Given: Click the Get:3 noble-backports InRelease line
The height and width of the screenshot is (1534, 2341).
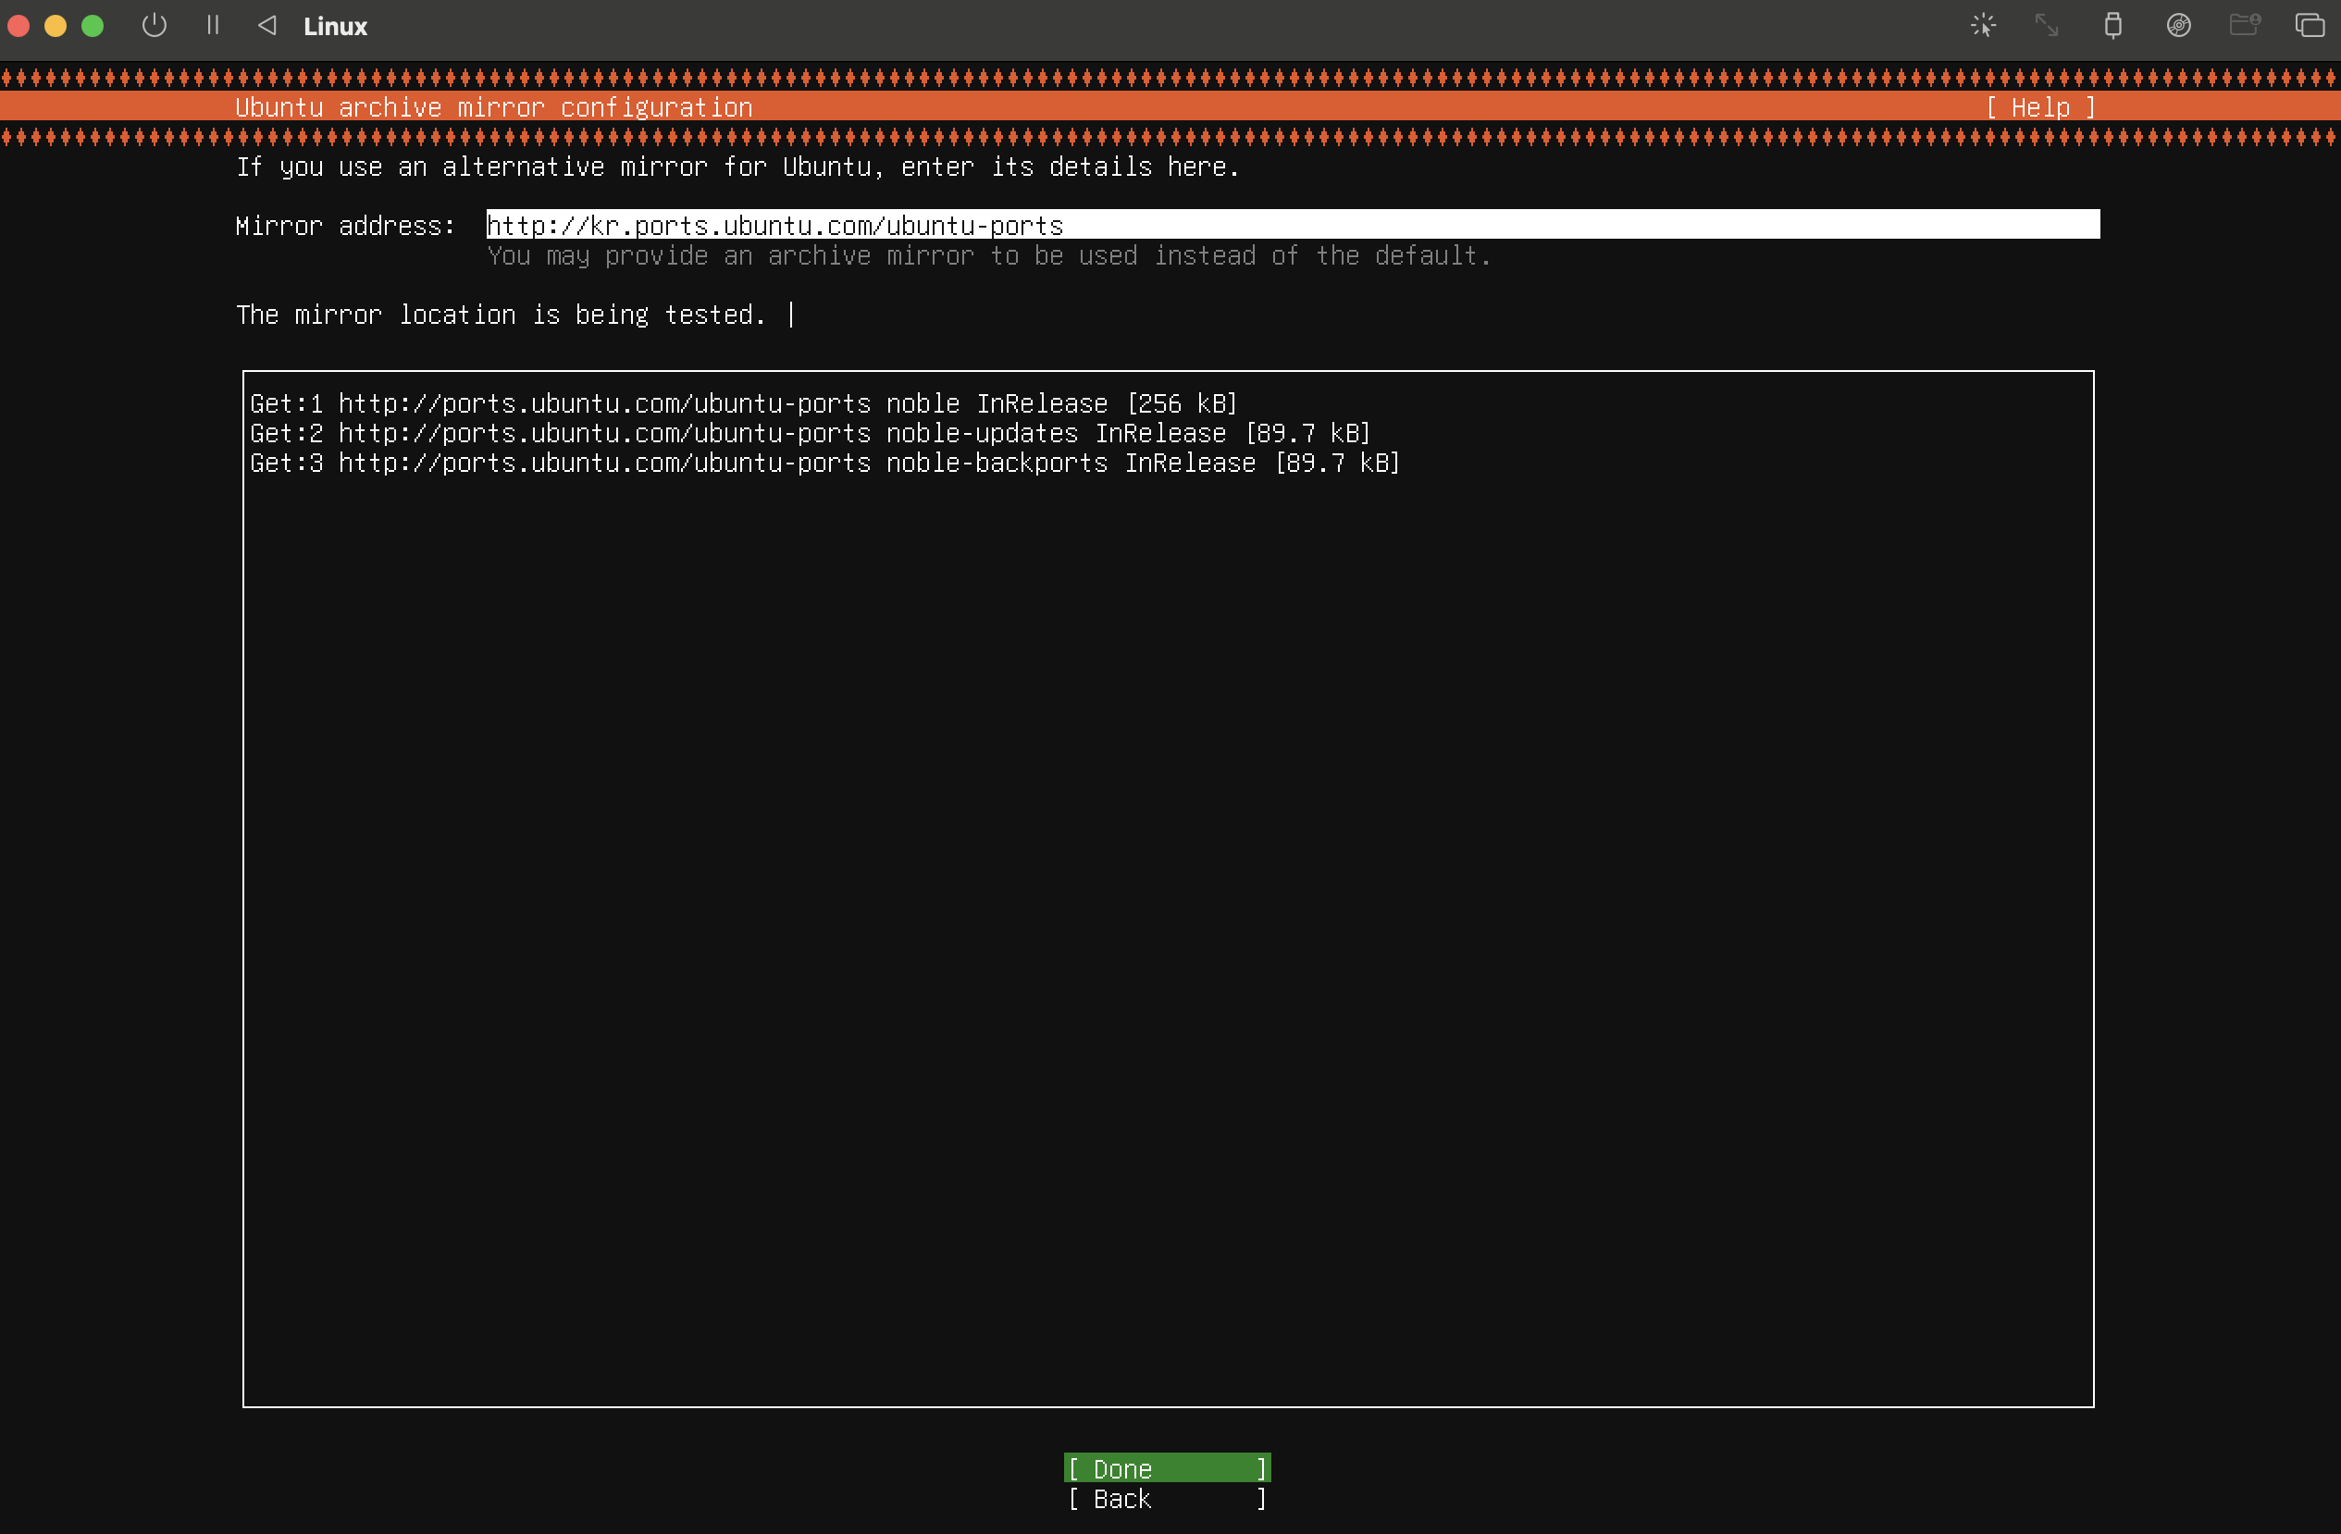Looking at the screenshot, I should click(824, 463).
